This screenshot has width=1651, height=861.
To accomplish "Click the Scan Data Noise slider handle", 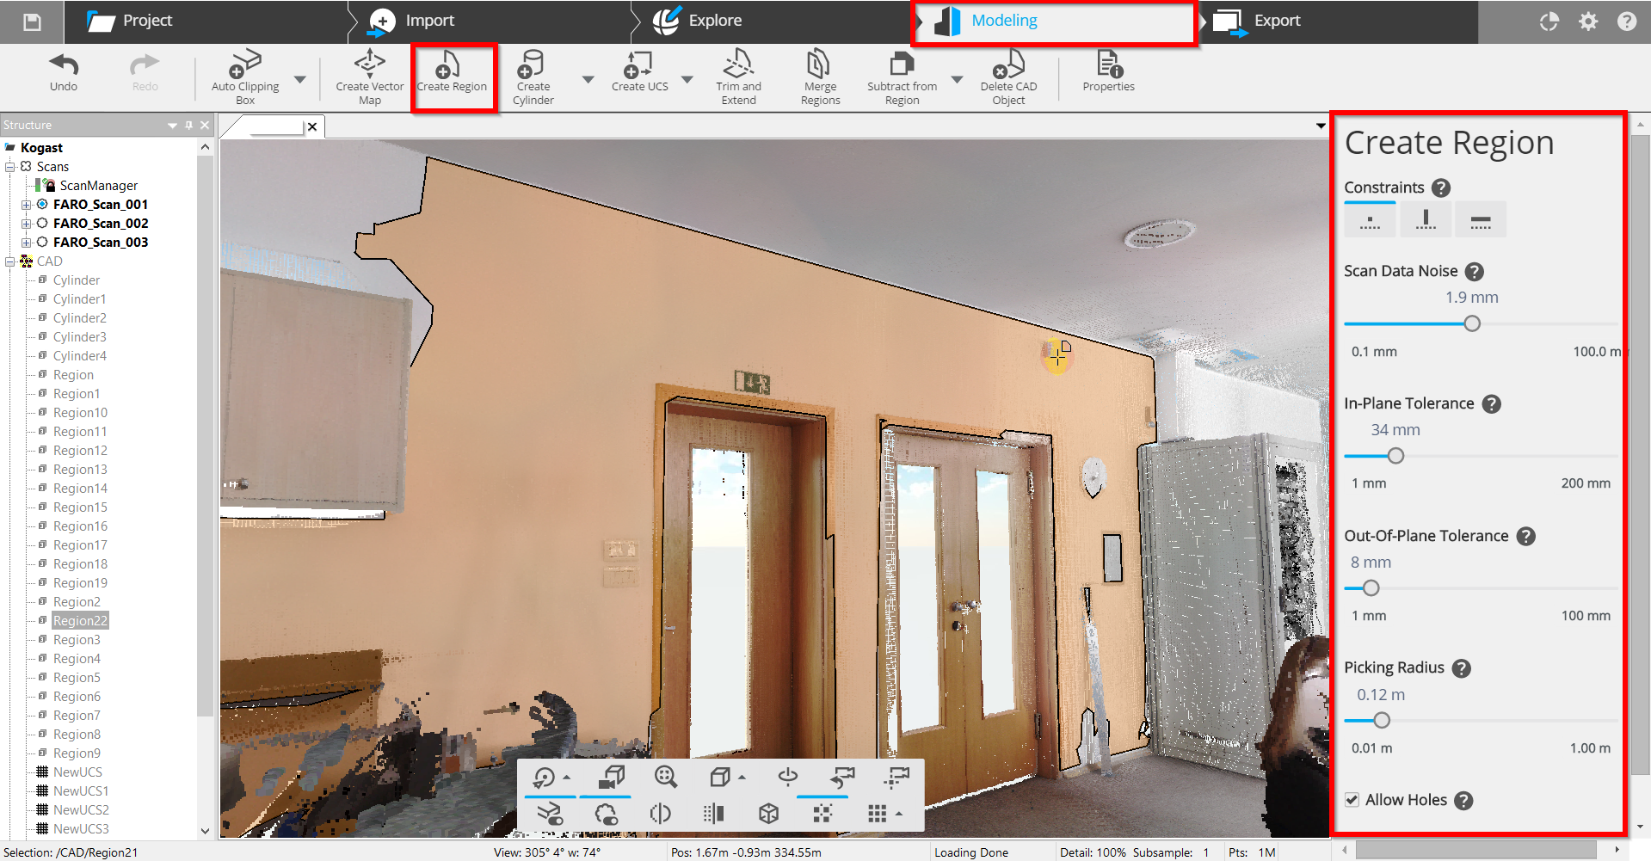I will tap(1472, 323).
